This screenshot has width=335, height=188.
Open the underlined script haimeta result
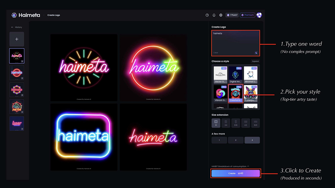[x=153, y=137]
